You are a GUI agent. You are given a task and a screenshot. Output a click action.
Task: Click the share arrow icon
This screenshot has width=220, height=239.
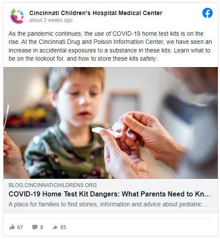coord(55,227)
